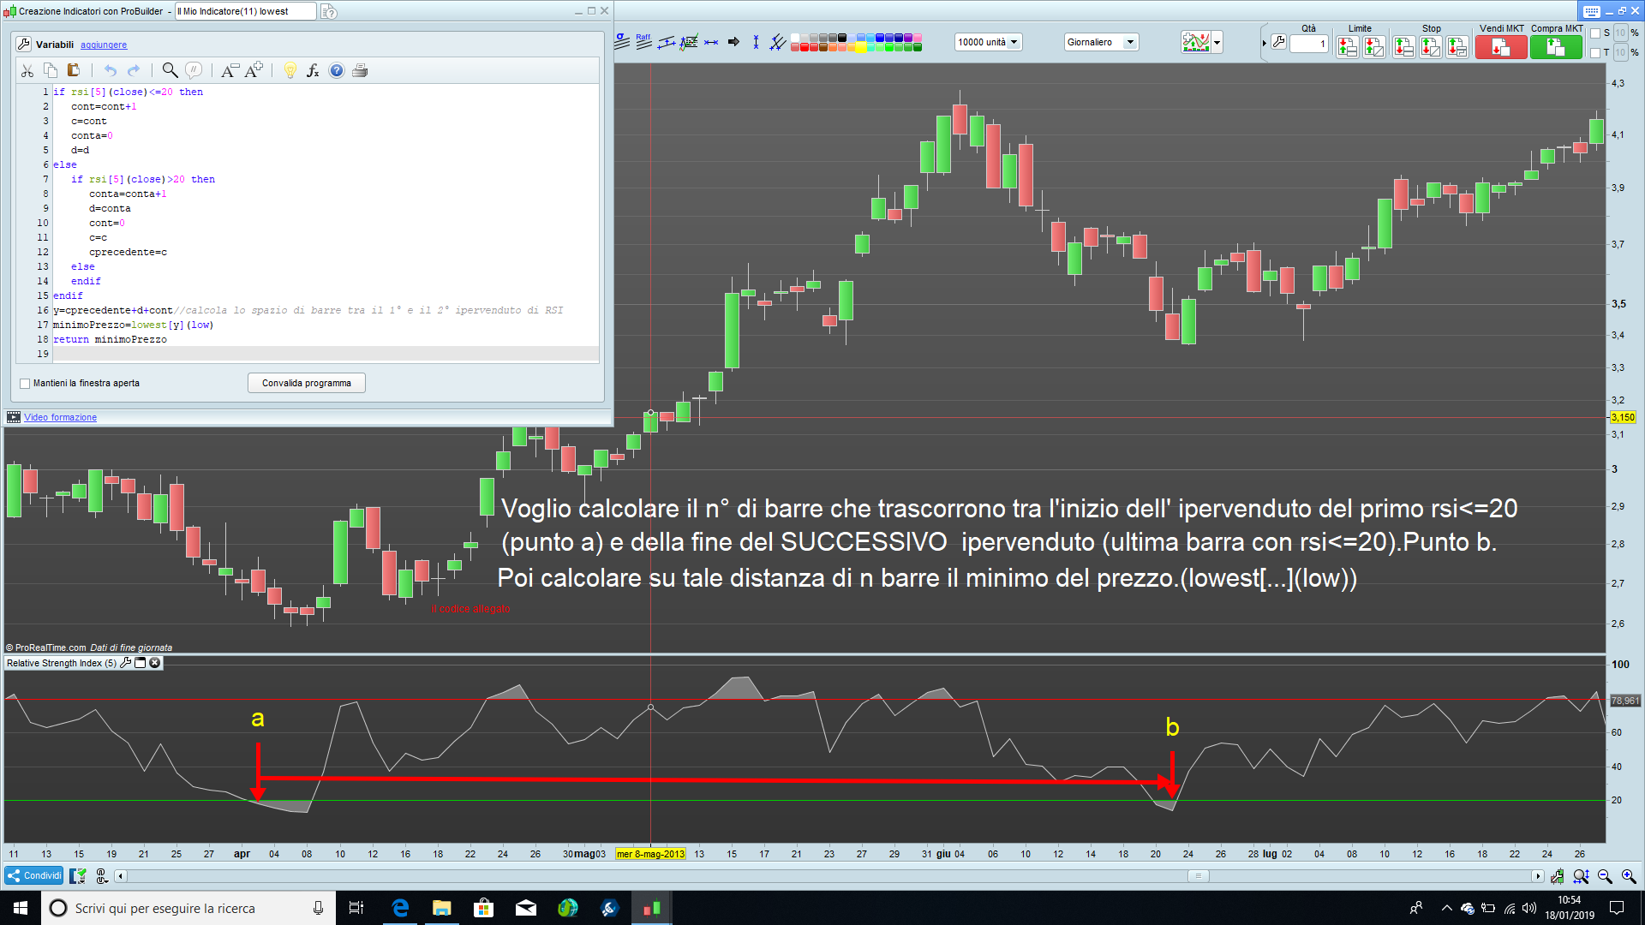Click the undo arrow in editor toolbar
This screenshot has width=1645, height=925.
pos(111,70)
